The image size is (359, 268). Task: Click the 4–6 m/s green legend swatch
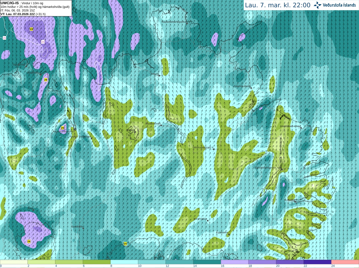coord(69,262)
